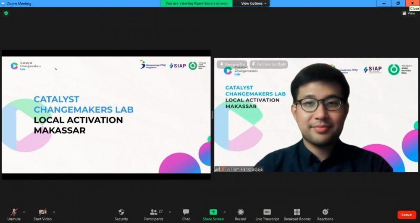Expand video options arrow beside Start Video
420x223 pixels.
click(54, 212)
